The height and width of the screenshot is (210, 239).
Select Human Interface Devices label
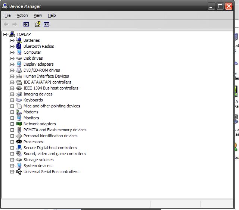pyautogui.click(x=46, y=76)
